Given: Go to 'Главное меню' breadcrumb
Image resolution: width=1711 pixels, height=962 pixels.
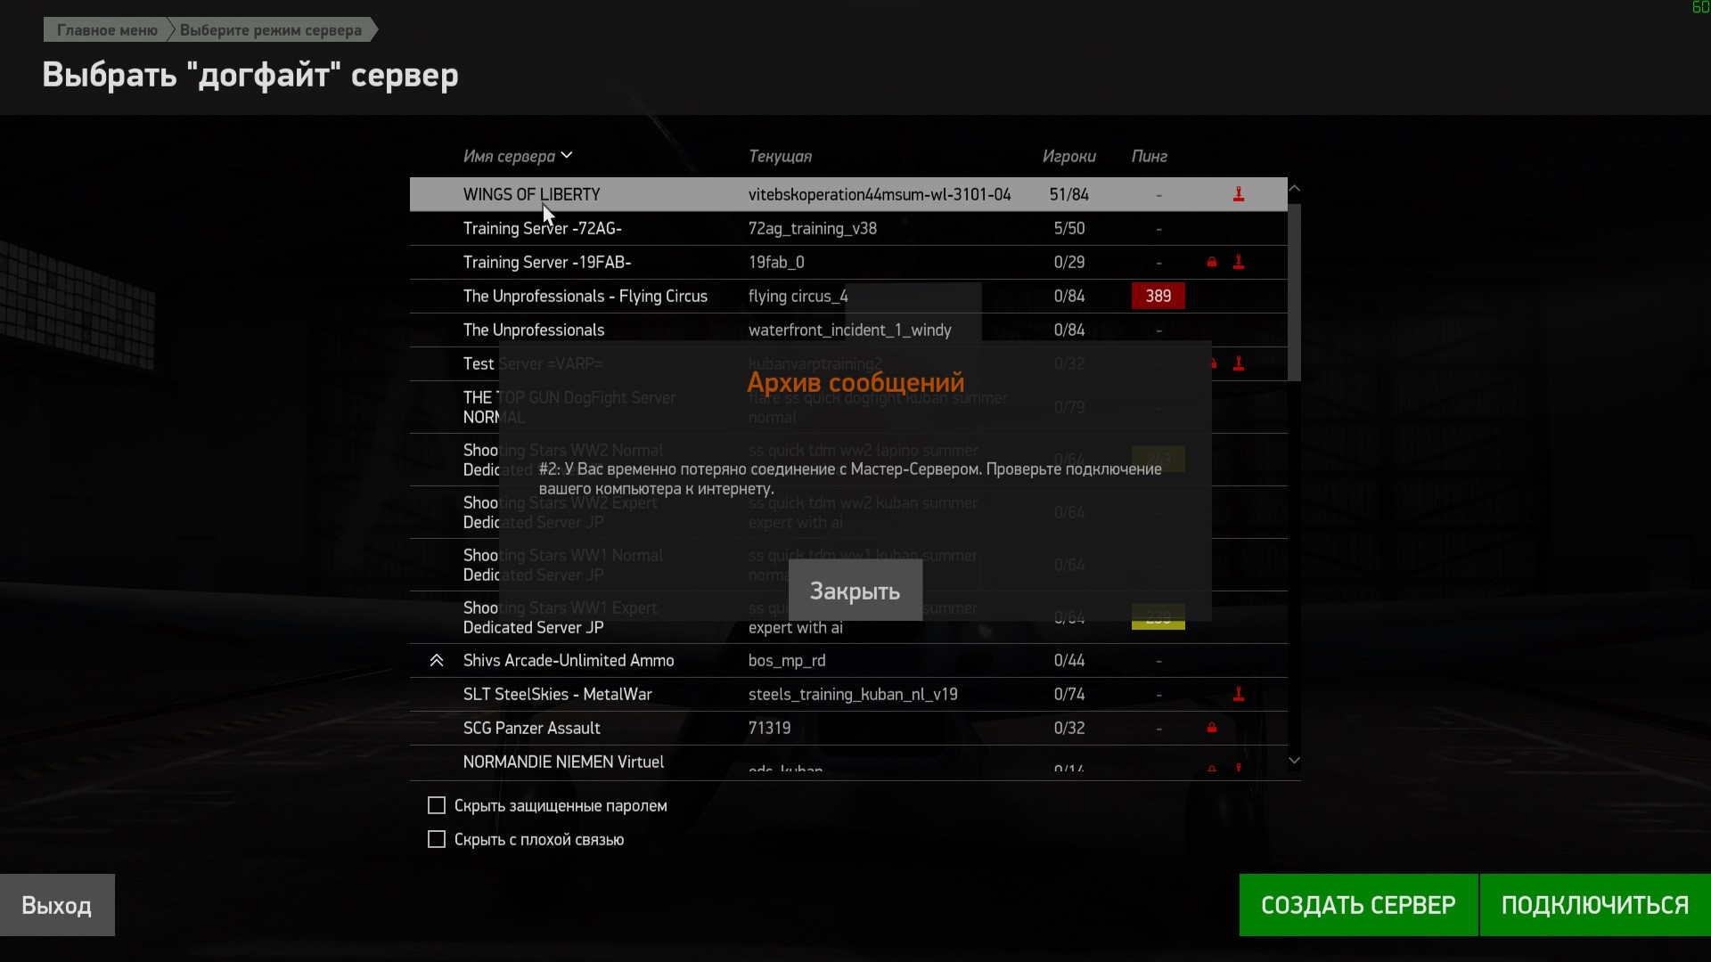Looking at the screenshot, I should (107, 29).
